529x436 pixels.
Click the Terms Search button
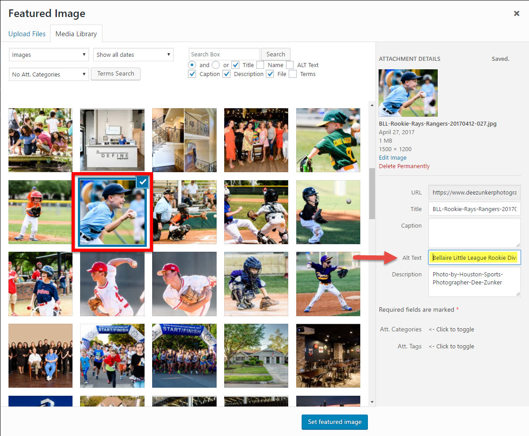(x=116, y=73)
